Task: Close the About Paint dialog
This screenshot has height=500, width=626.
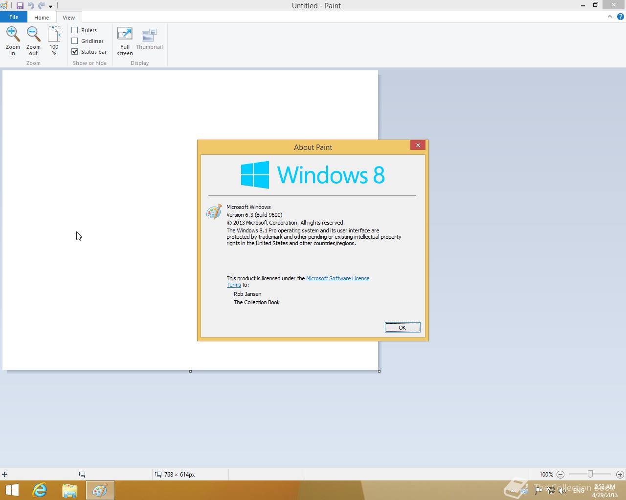Action: coord(418,145)
